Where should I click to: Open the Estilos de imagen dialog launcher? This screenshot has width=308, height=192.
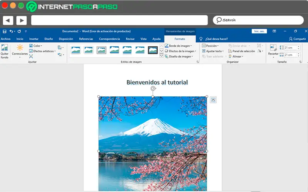pyautogui.click(x=198, y=62)
